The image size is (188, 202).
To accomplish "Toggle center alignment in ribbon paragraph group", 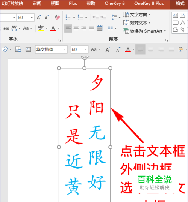I will pyautogui.click(x=76, y=28).
